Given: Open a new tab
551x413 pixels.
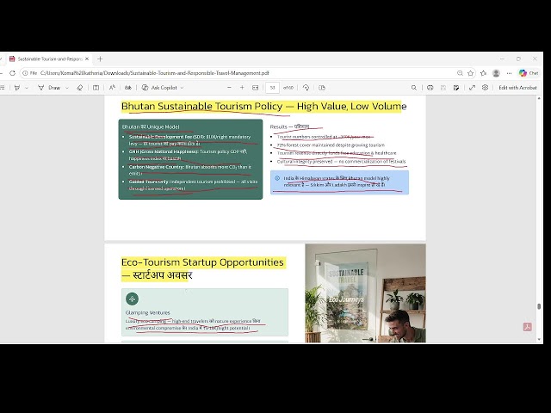Looking at the screenshot, I should [x=100, y=59].
